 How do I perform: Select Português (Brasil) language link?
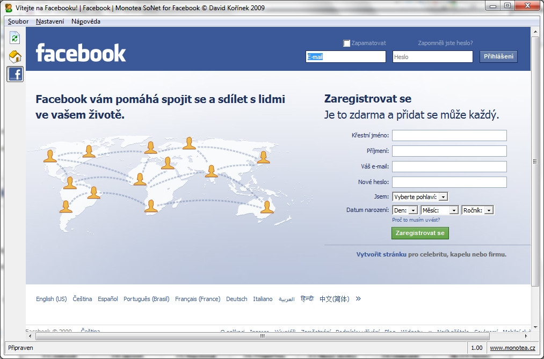(147, 299)
